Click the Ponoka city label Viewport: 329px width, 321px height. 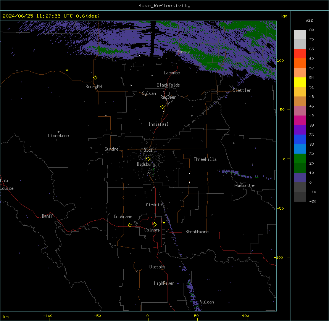tap(183, 52)
